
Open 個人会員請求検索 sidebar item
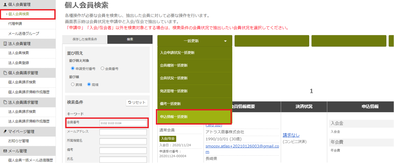click(22, 82)
